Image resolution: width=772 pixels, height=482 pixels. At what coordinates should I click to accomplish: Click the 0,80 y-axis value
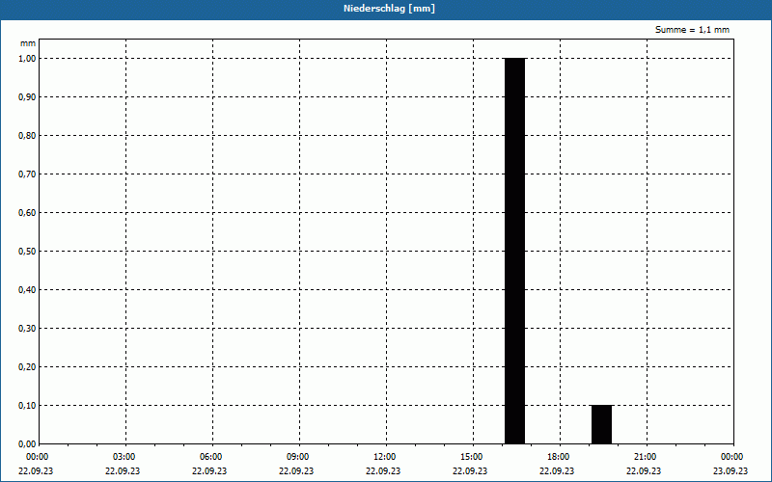click(x=28, y=136)
